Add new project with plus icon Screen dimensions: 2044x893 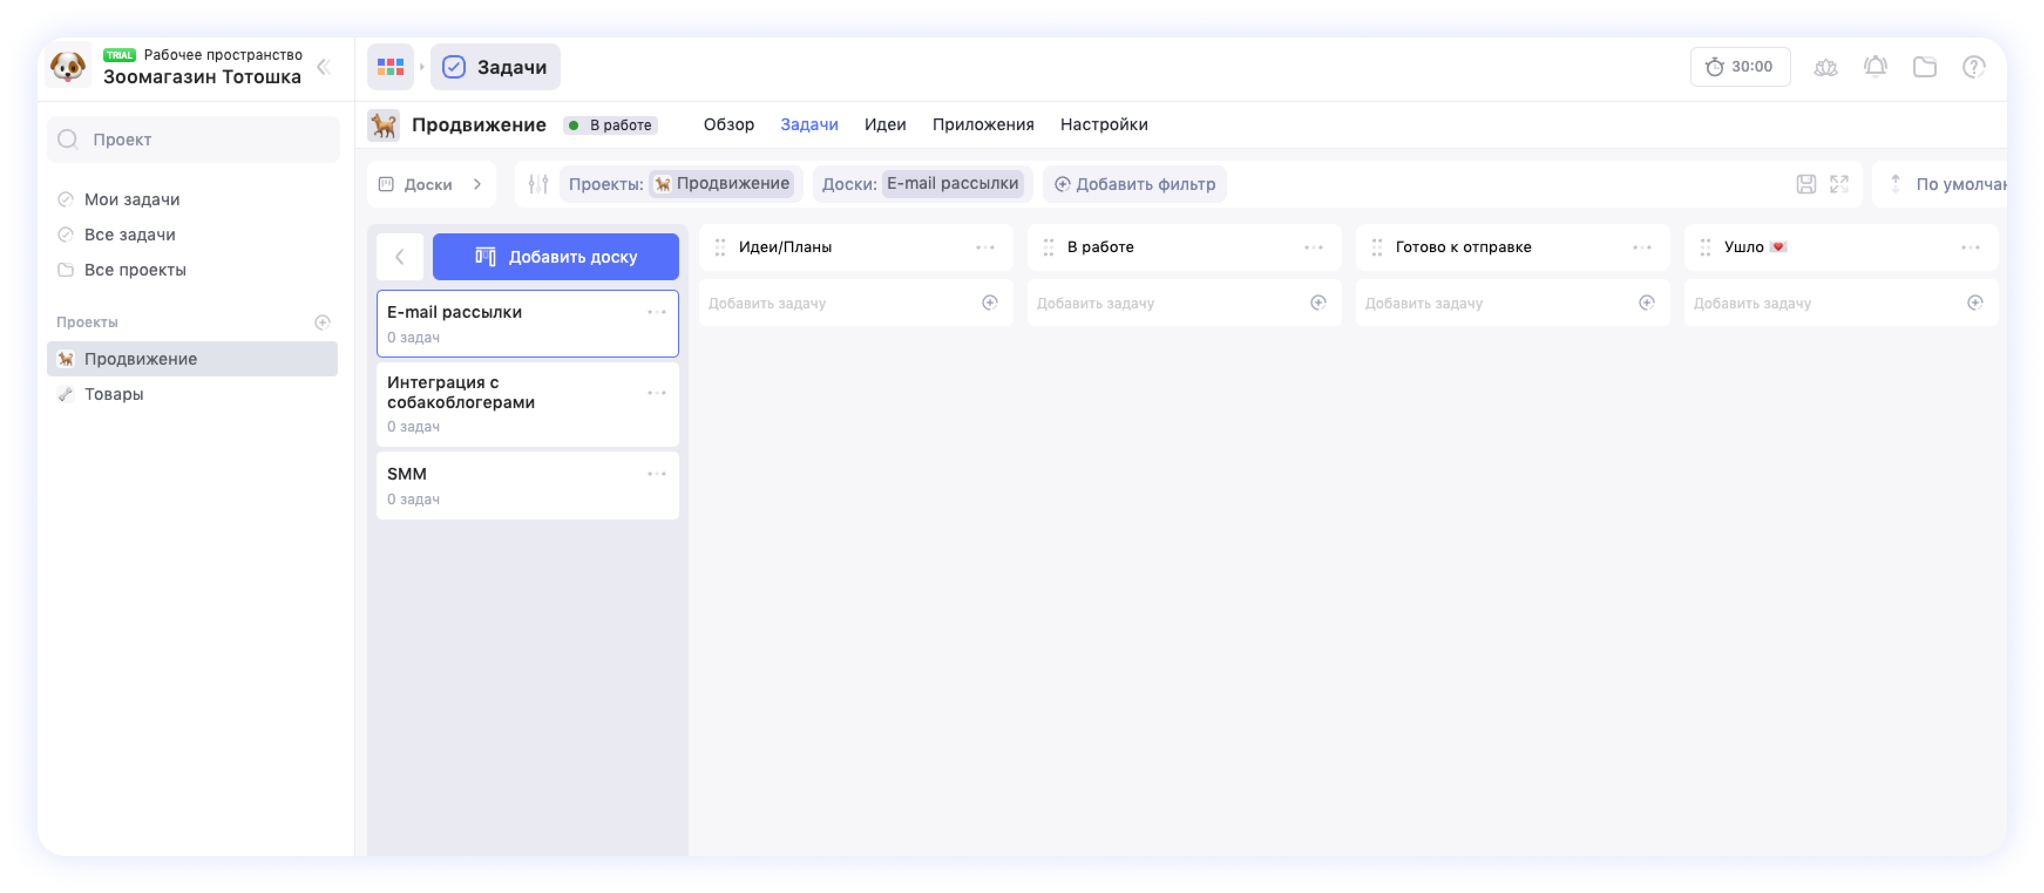click(x=322, y=322)
